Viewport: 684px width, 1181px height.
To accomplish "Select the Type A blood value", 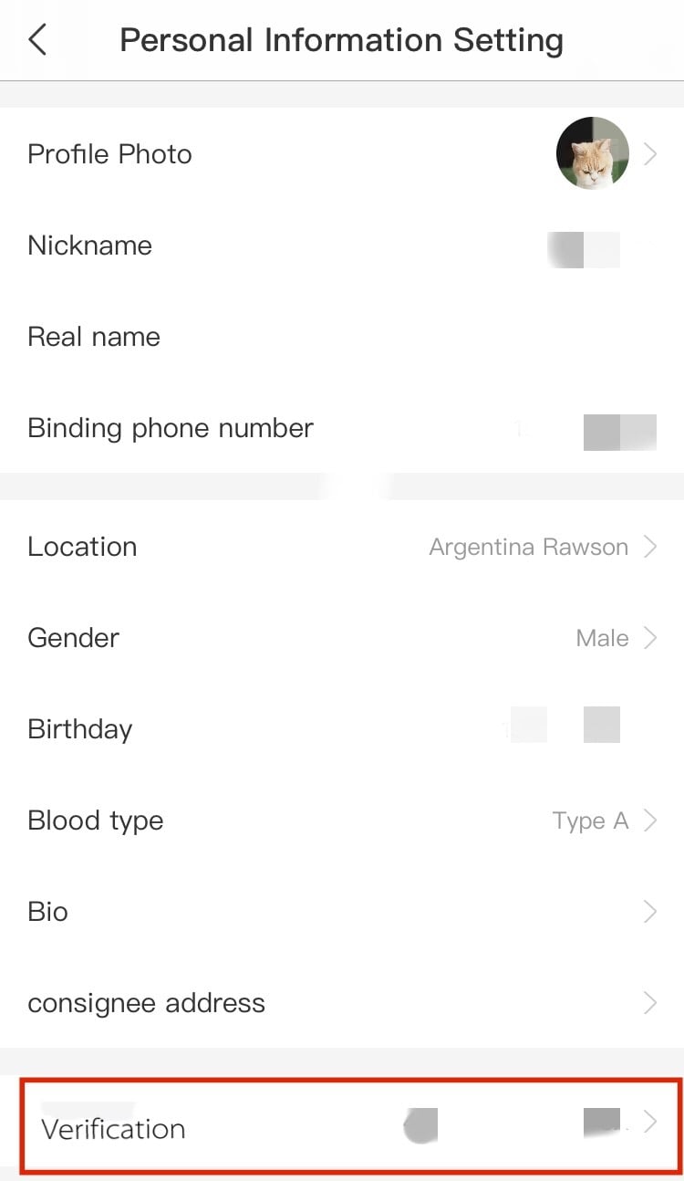I will [x=590, y=820].
